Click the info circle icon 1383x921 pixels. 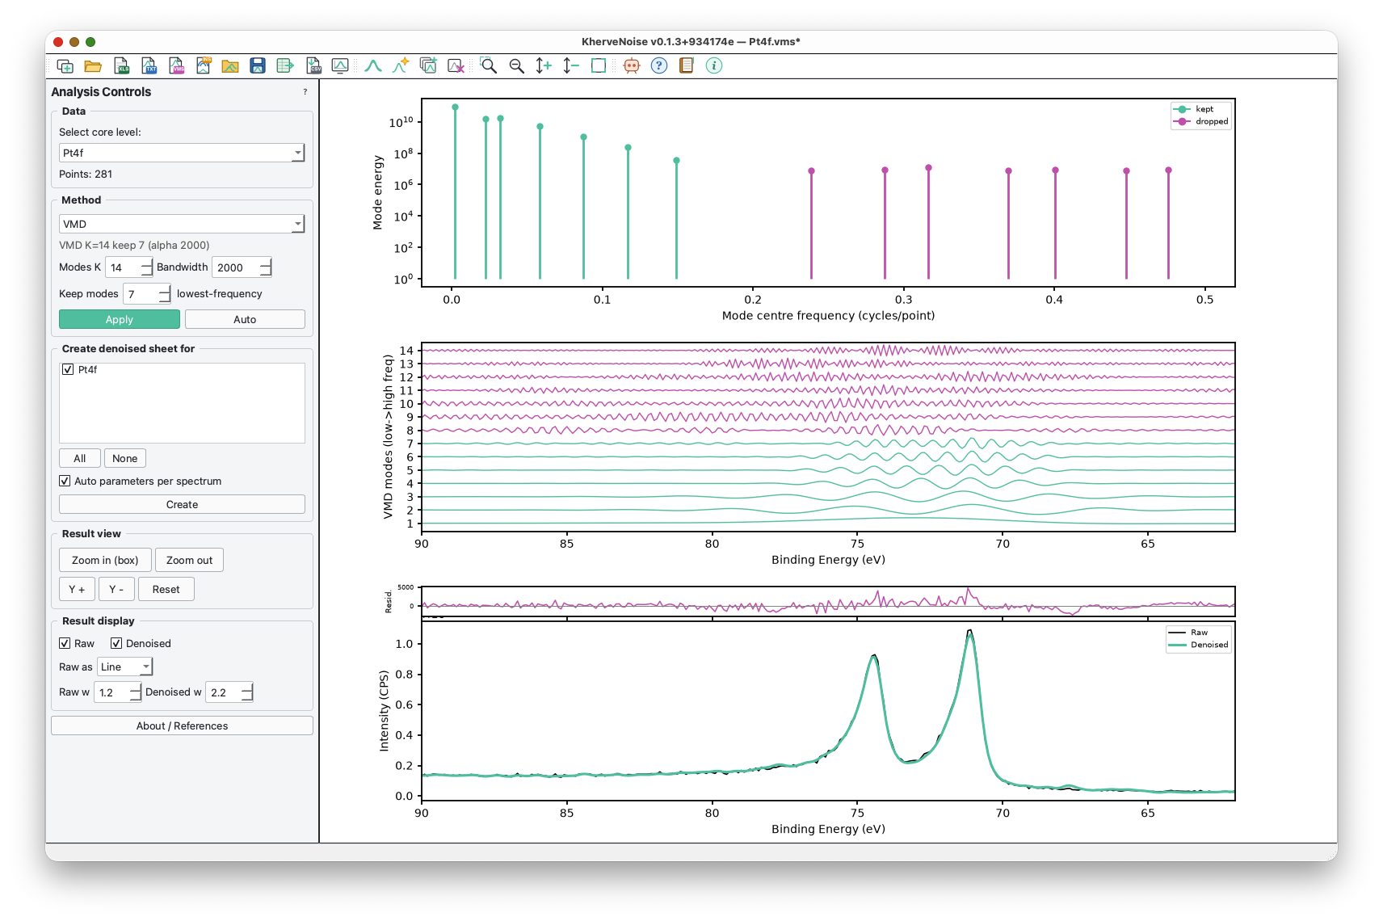point(714,66)
